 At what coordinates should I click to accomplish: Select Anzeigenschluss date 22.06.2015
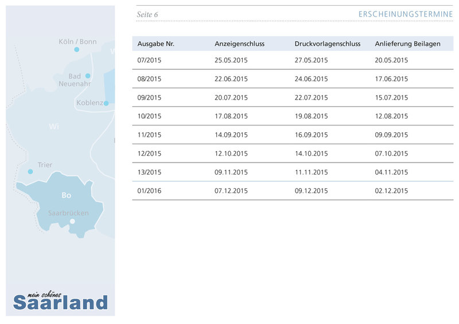click(x=231, y=79)
